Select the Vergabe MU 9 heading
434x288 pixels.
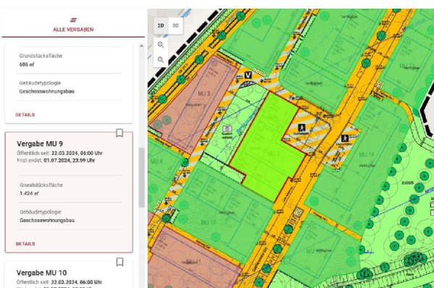(40, 144)
